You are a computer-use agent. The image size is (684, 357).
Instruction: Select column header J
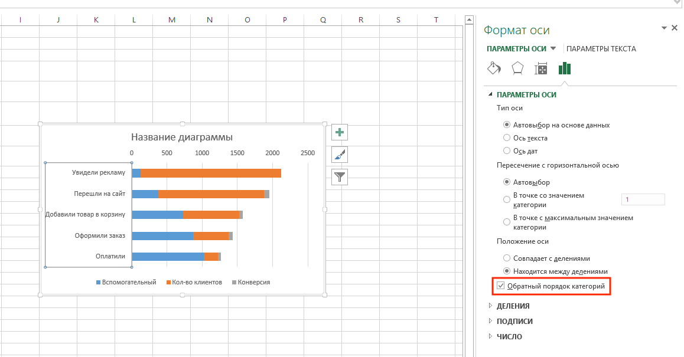tap(58, 19)
